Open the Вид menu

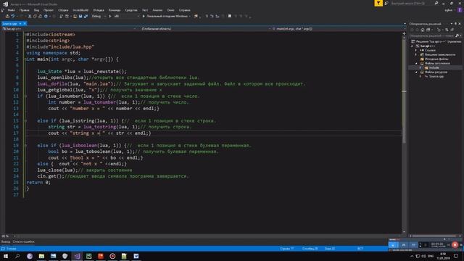[36, 10]
